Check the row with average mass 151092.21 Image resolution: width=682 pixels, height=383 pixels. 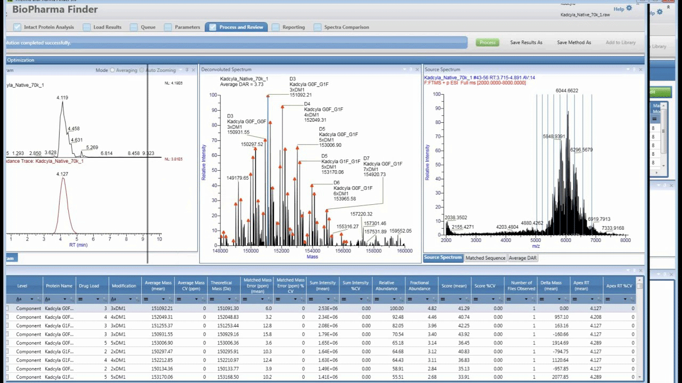(7, 309)
